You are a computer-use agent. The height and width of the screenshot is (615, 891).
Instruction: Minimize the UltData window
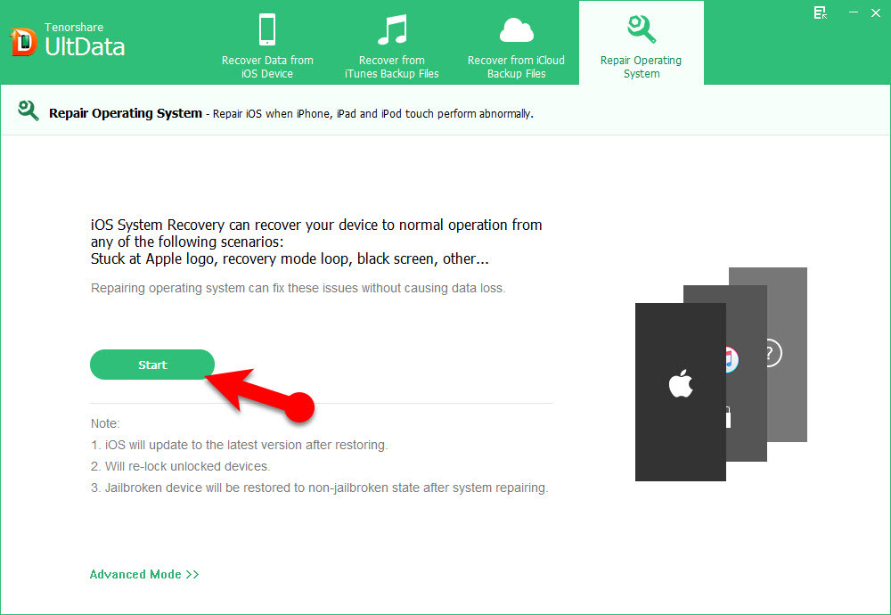853,12
